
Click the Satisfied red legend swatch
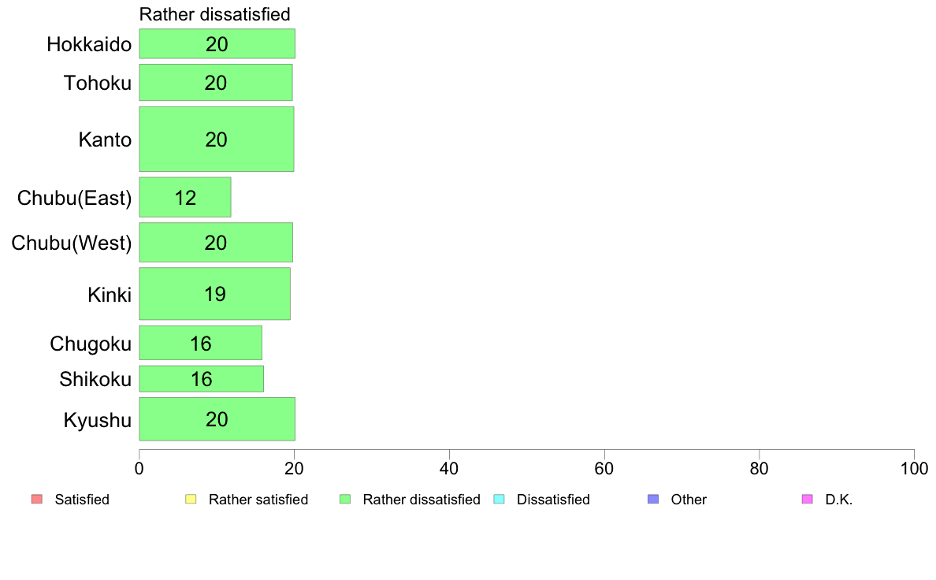37,499
